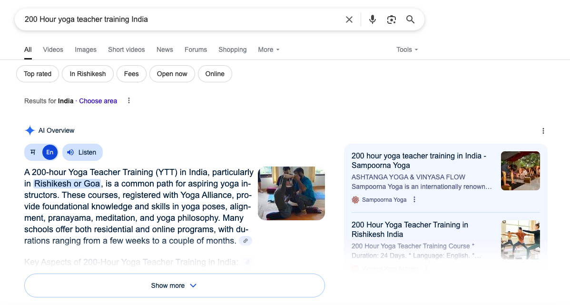Viewport: 570px width, 305px height.
Task: Click the magnifying glass search icon
Action: pyautogui.click(x=410, y=20)
